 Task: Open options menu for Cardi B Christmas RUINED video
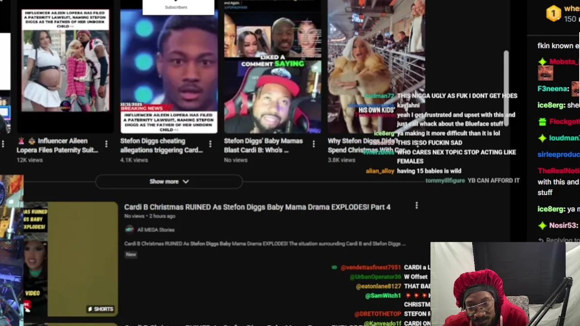[x=416, y=206]
